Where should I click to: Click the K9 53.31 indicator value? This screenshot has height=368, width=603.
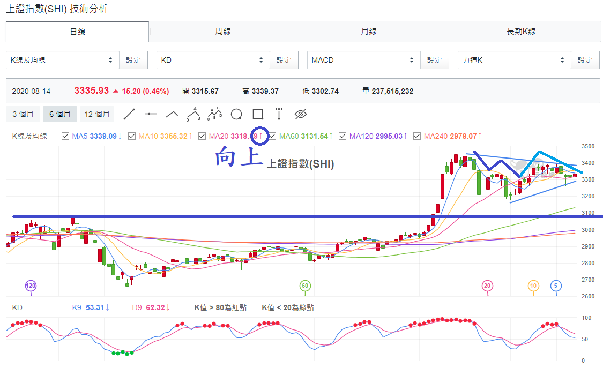tap(91, 307)
